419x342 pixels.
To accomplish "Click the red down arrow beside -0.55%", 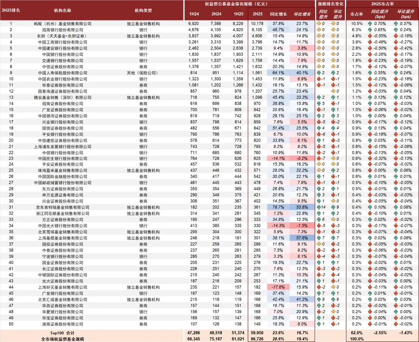I will 370,36.
